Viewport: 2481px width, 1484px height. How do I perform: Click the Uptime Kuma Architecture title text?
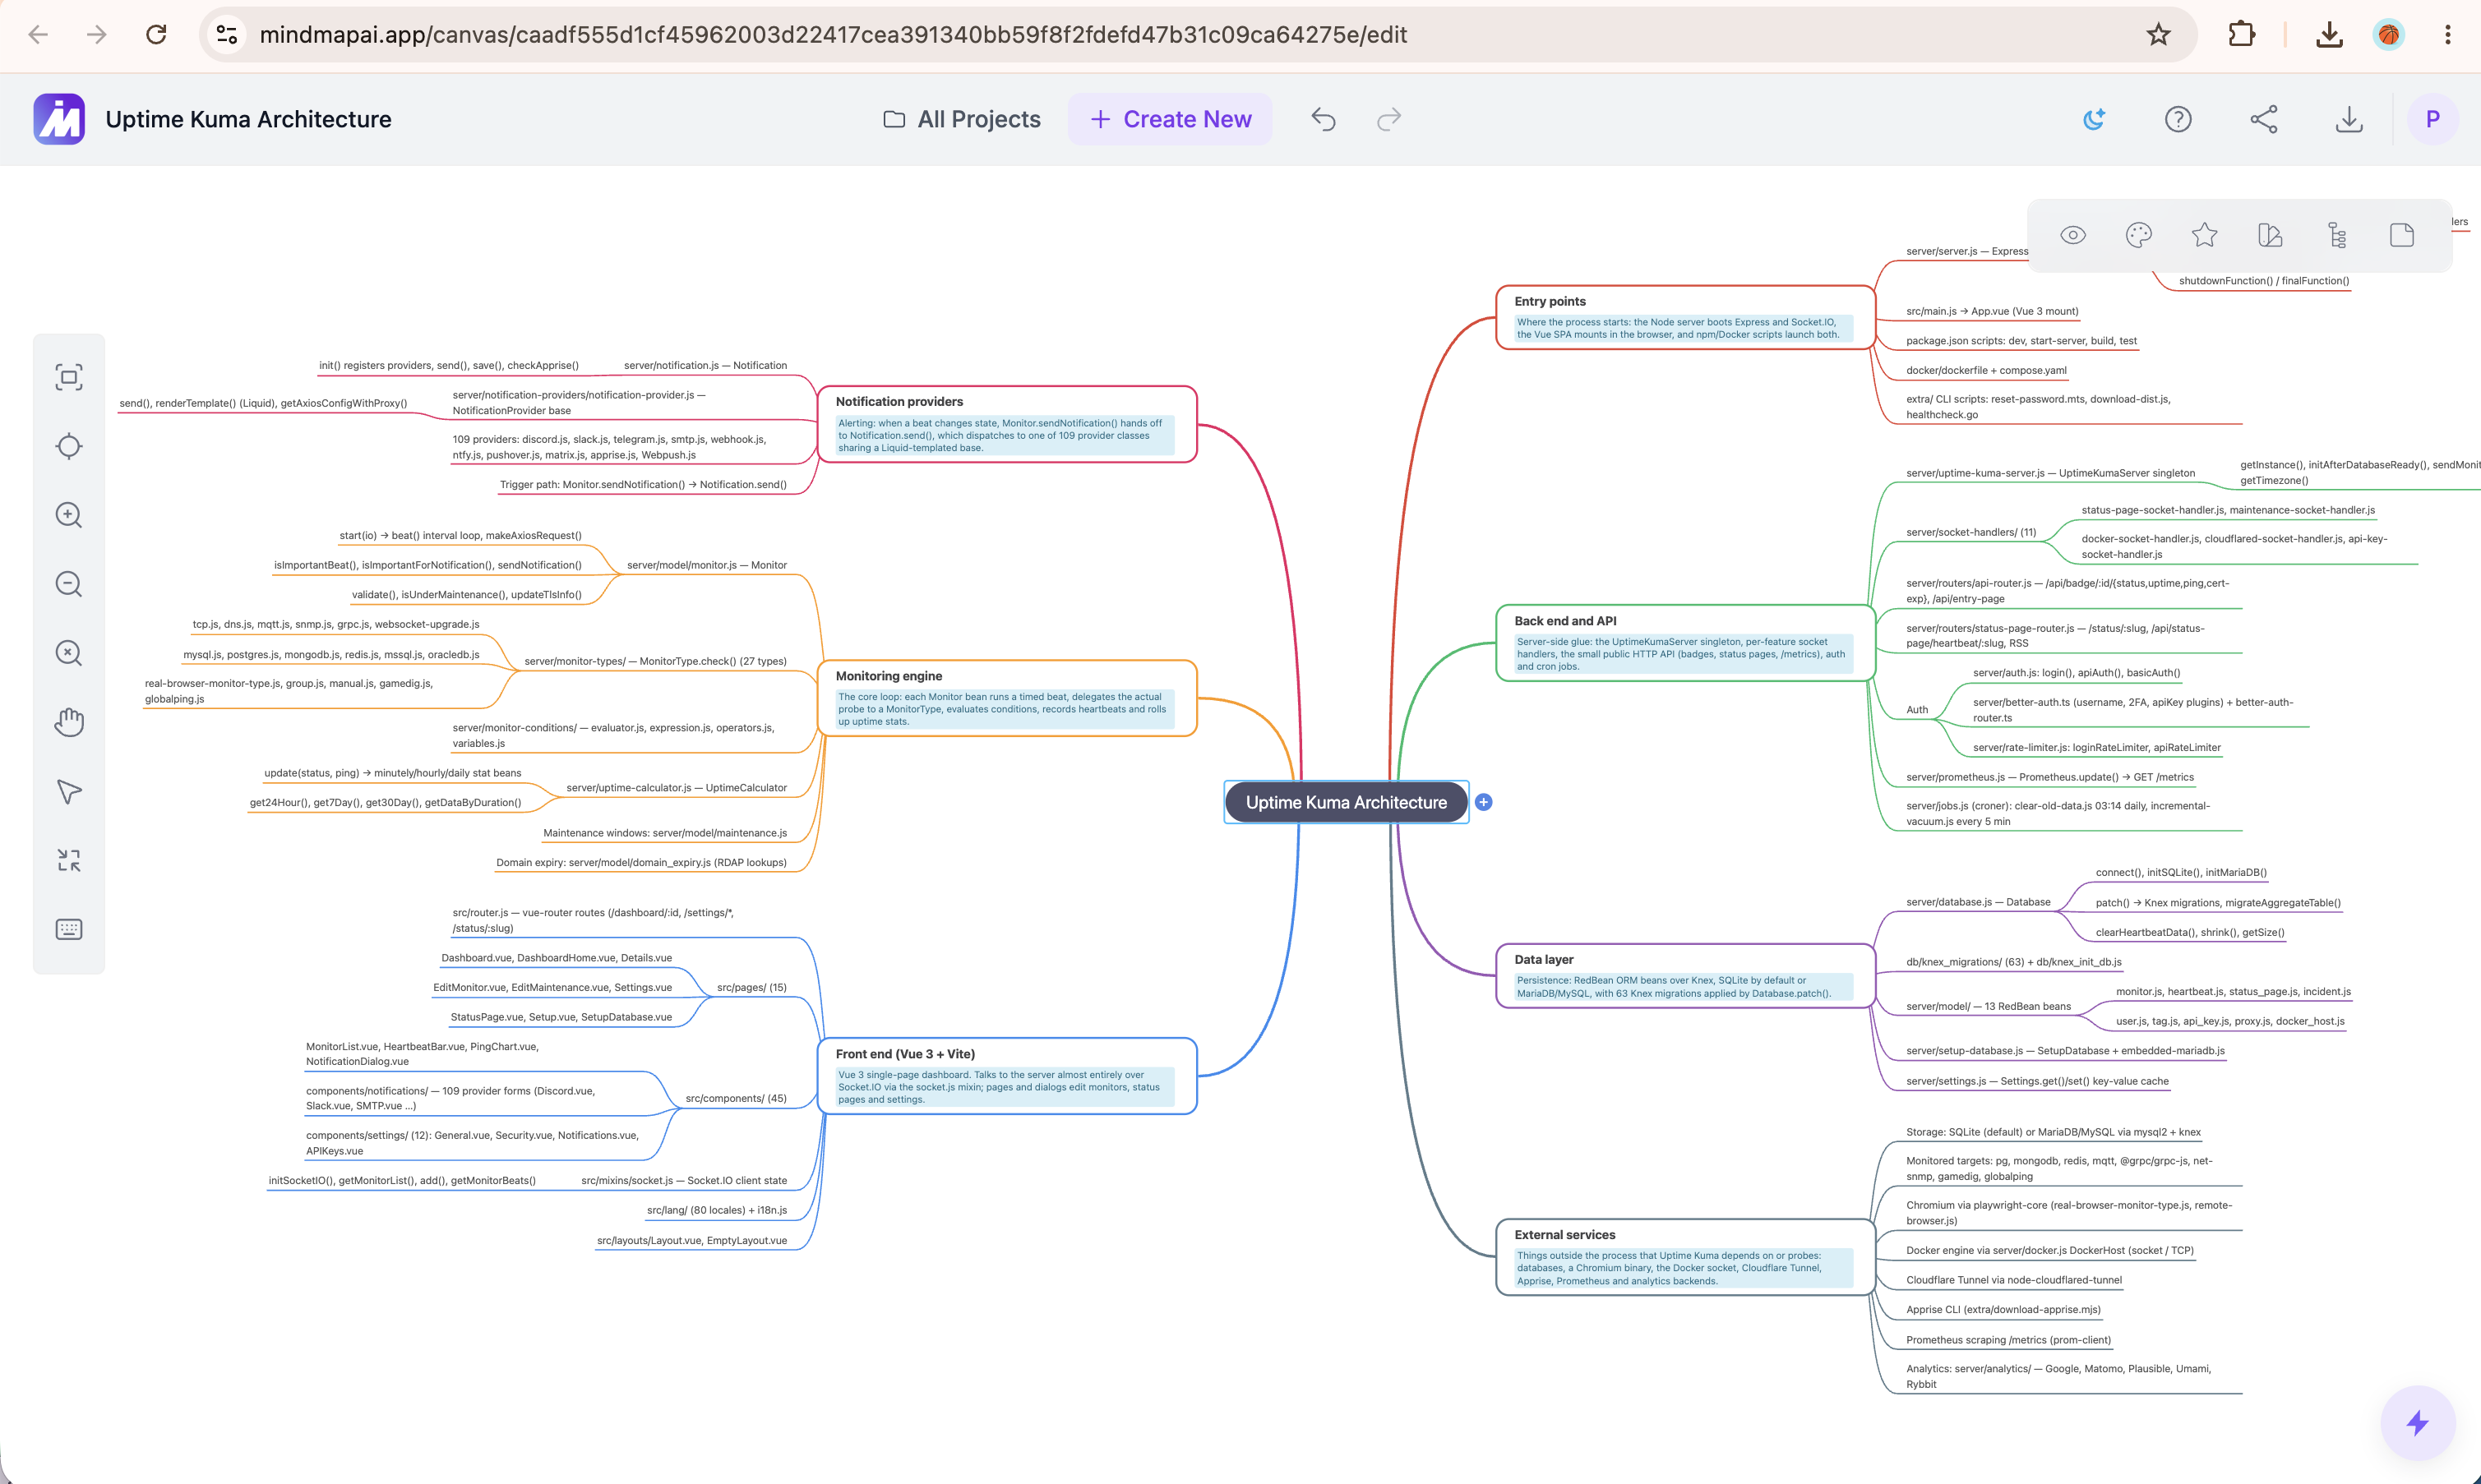pyautogui.click(x=248, y=119)
